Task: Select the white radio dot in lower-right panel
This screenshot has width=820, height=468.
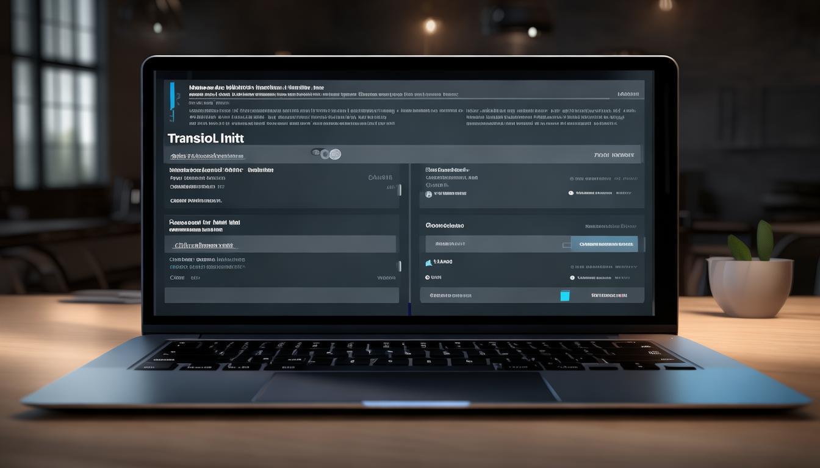Action: pos(571,277)
